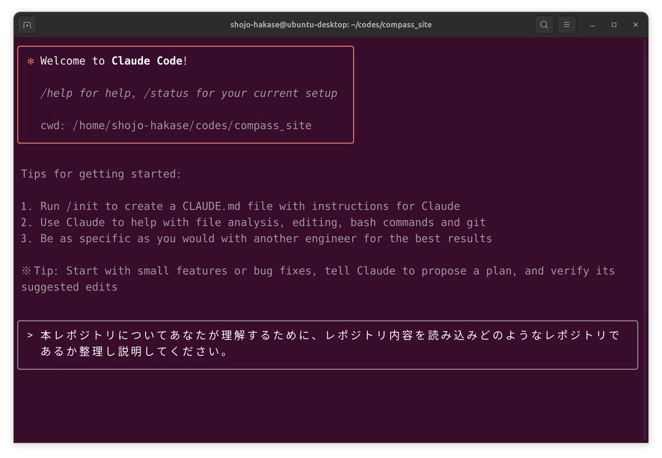Click the terminal's right-edge scrollbar

646,240
